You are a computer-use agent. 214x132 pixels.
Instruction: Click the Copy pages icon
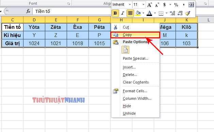(115, 35)
